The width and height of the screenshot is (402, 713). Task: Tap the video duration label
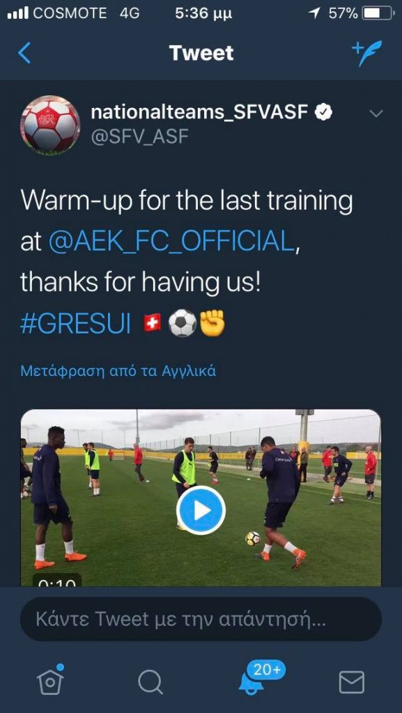pyautogui.click(x=57, y=580)
